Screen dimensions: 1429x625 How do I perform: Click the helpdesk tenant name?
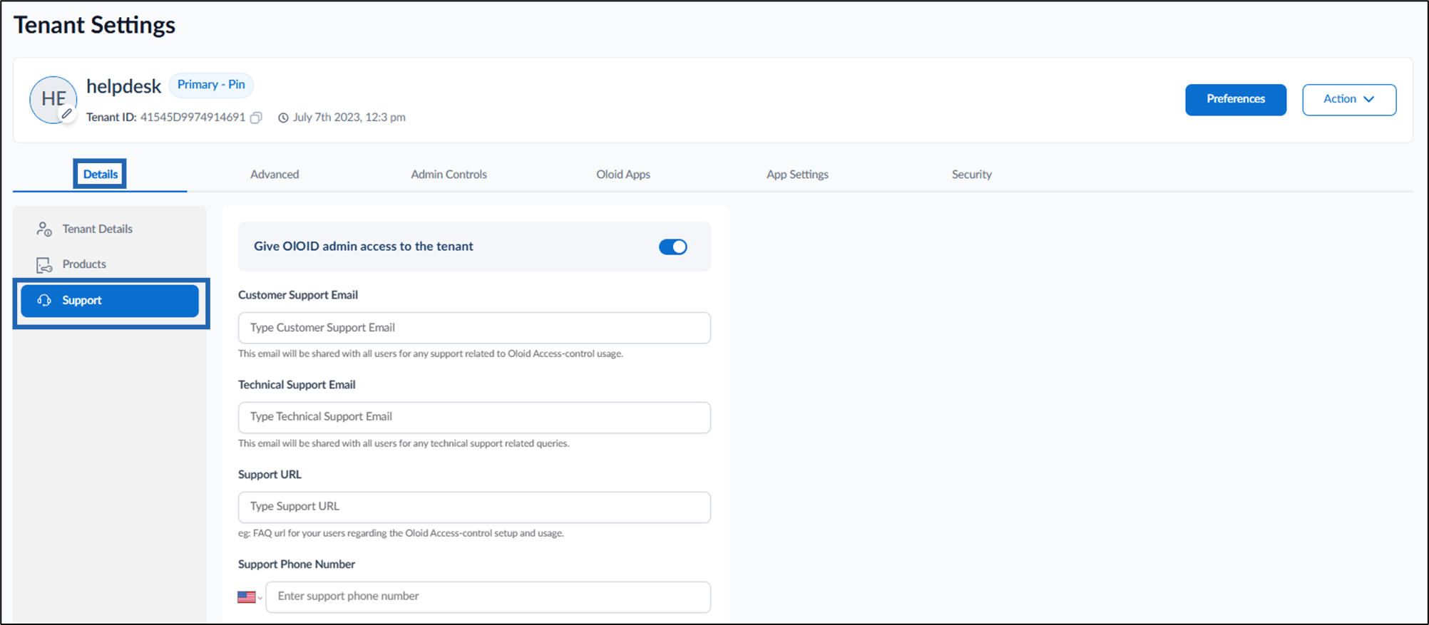click(123, 87)
